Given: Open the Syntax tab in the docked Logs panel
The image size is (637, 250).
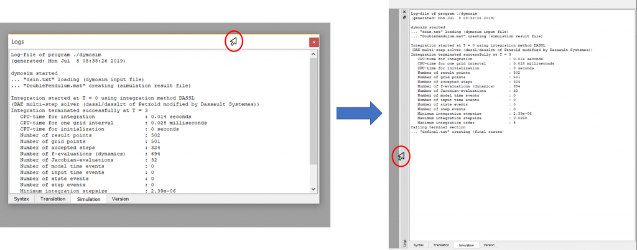Looking at the screenshot, I should tap(419, 245).
